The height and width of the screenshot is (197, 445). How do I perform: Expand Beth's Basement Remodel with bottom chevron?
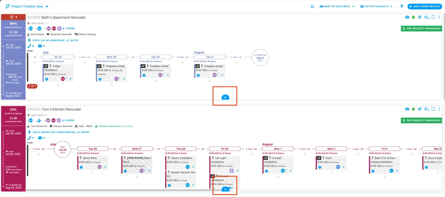point(225,97)
